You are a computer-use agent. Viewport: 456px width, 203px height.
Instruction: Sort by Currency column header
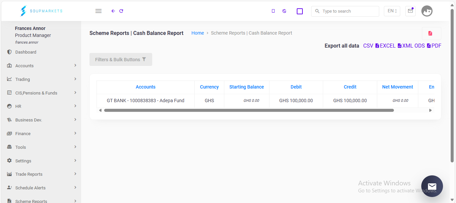pyautogui.click(x=209, y=87)
